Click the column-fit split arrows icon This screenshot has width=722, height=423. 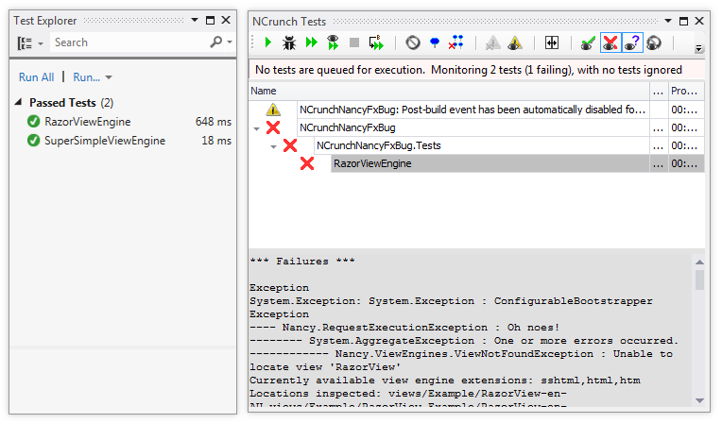[x=552, y=42]
